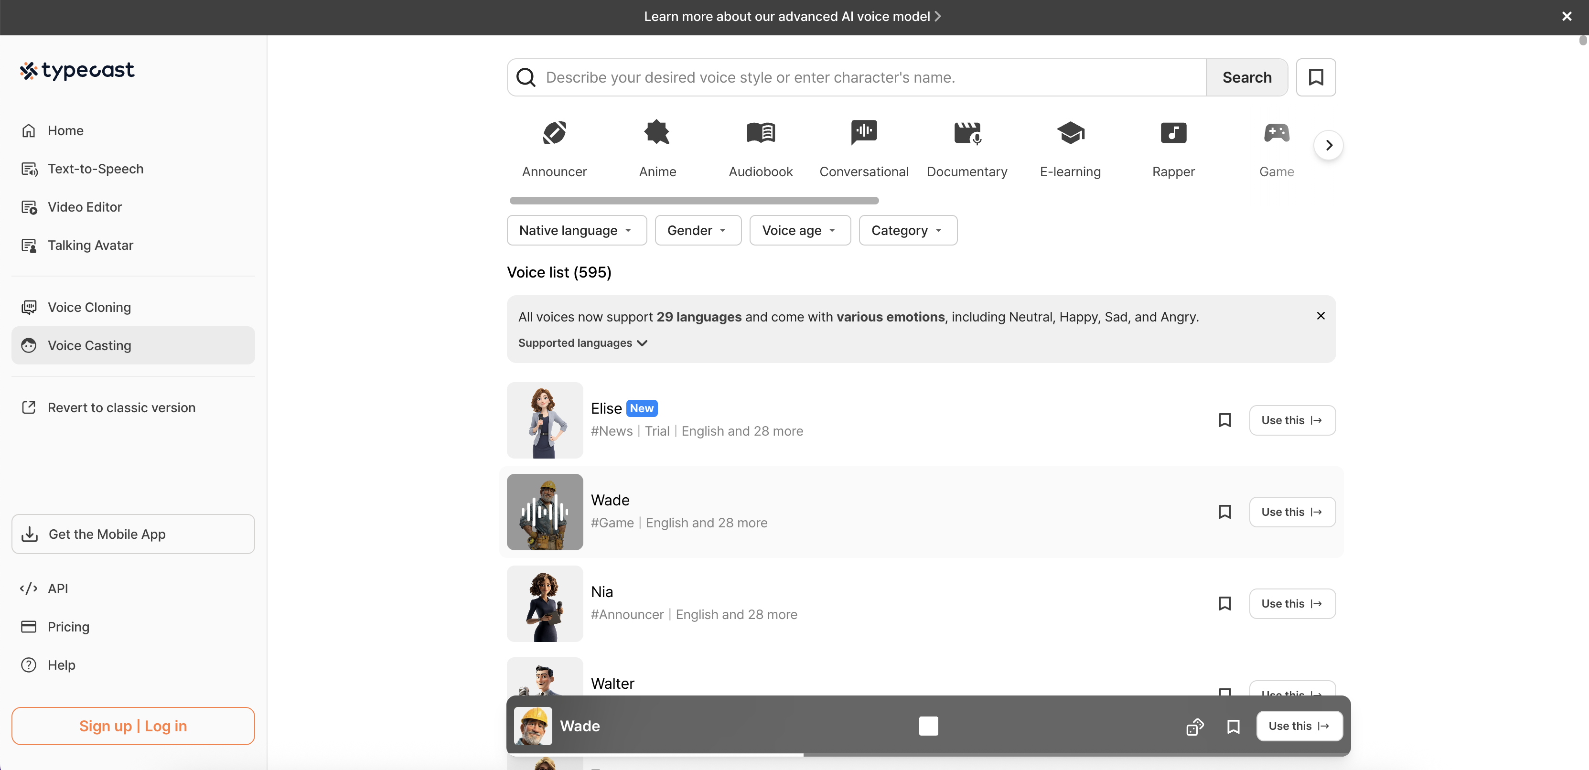The height and width of the screenshot is (770, 1589).
Task: Open the Native language dropdown
Action: tap(576, 230)
